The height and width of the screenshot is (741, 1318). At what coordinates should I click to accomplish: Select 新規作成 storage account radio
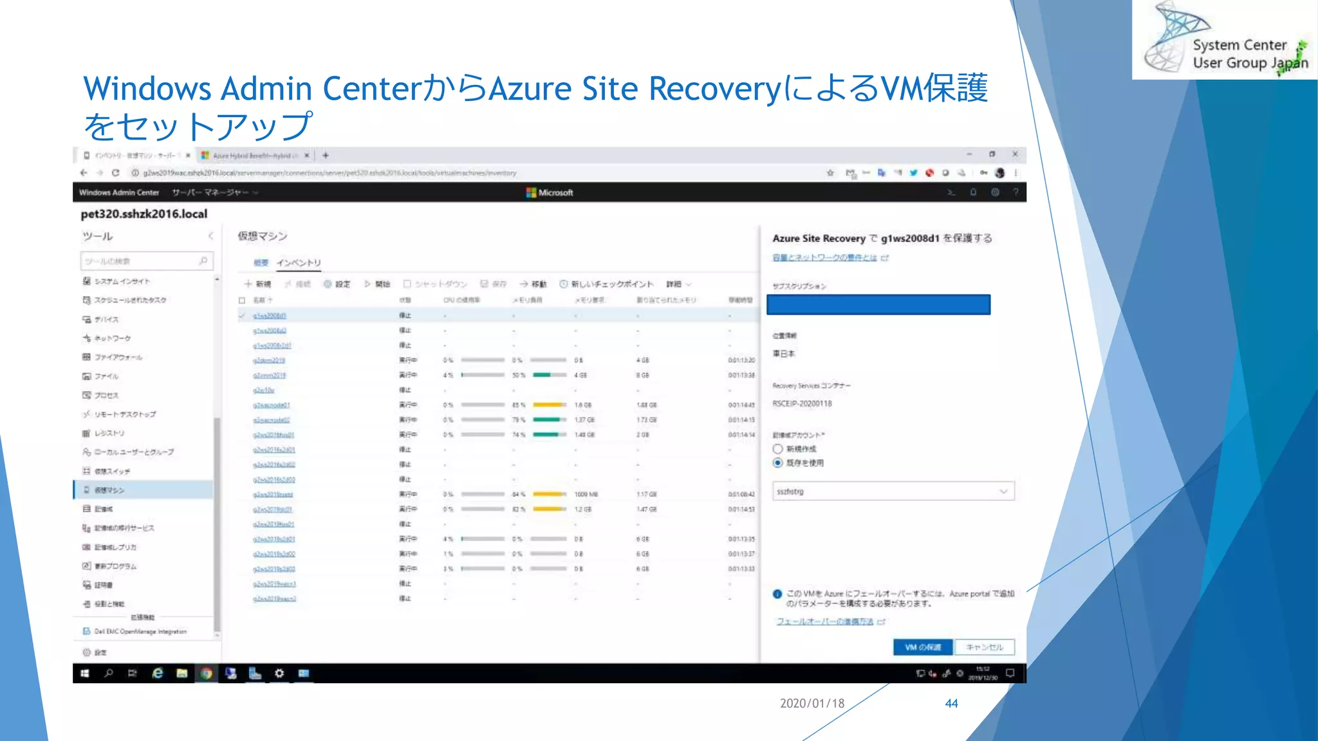(x=777, y=449)
